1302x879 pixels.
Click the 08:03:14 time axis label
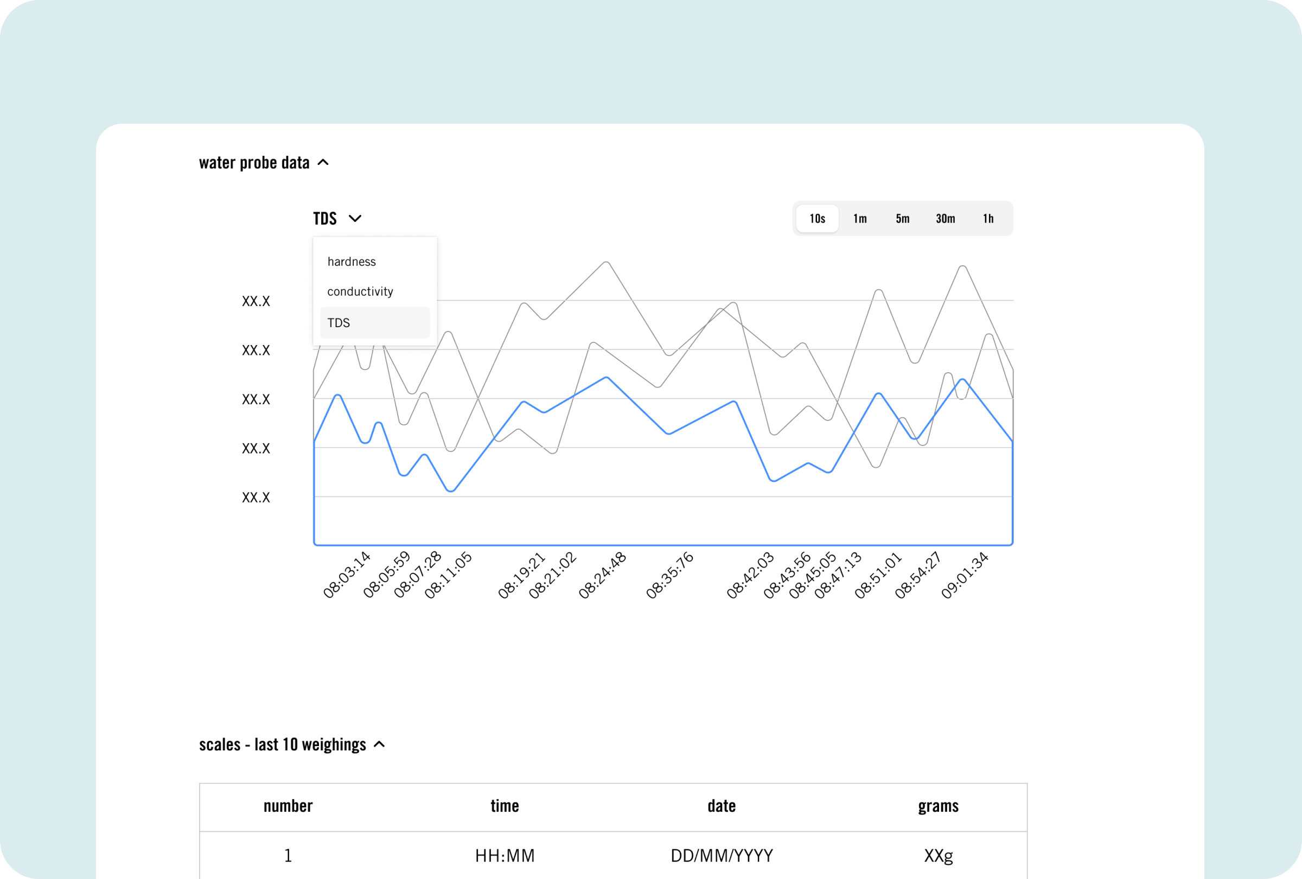pos(347,575)
